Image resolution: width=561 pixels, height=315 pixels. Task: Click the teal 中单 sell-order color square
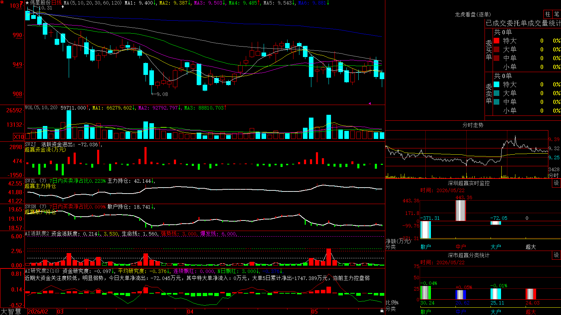[496, 102]
